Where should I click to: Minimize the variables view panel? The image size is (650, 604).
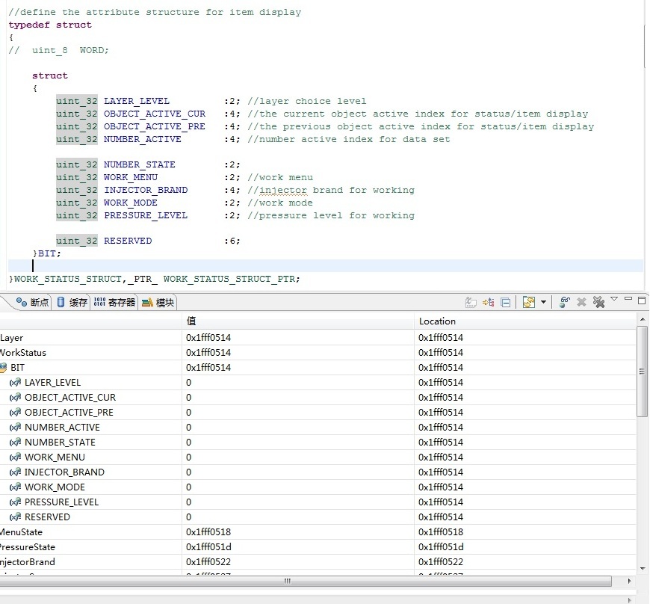[x=628, y=300]
